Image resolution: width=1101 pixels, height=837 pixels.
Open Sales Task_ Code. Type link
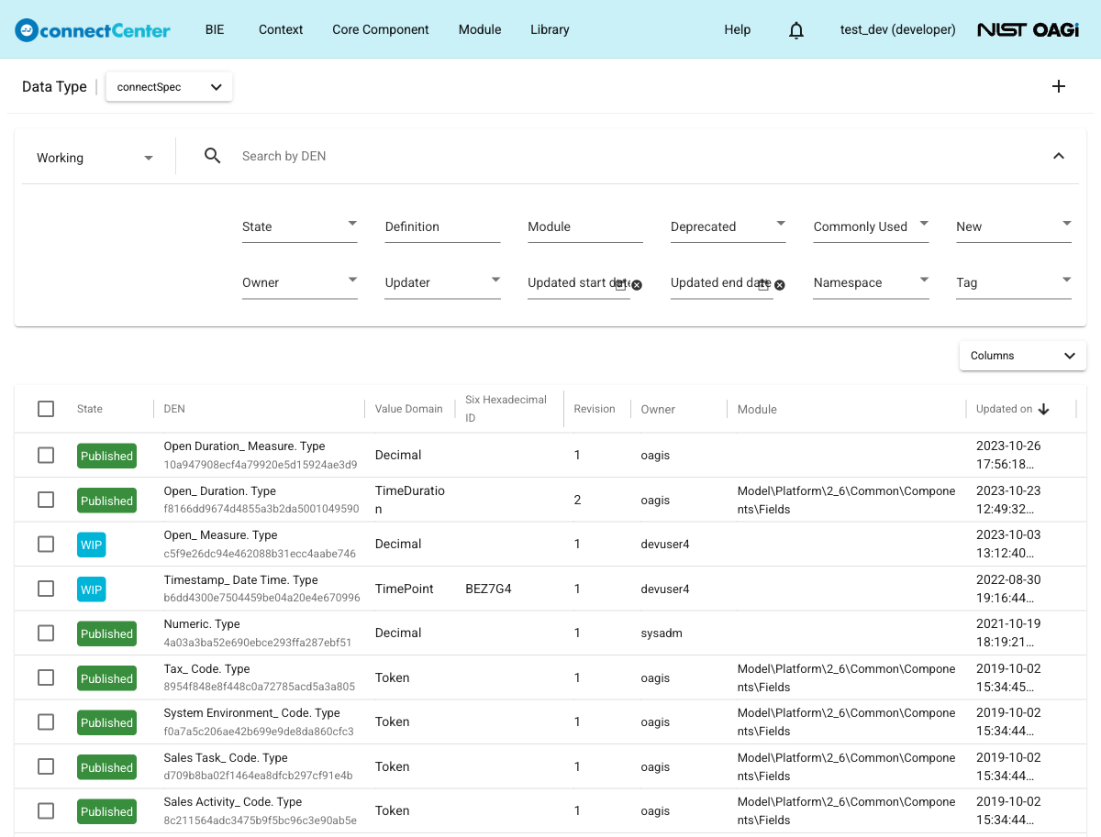pyautogui.click(x=226, y=758)
